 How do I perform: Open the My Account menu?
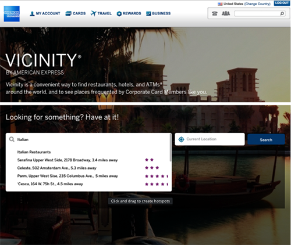click(45, 13)
